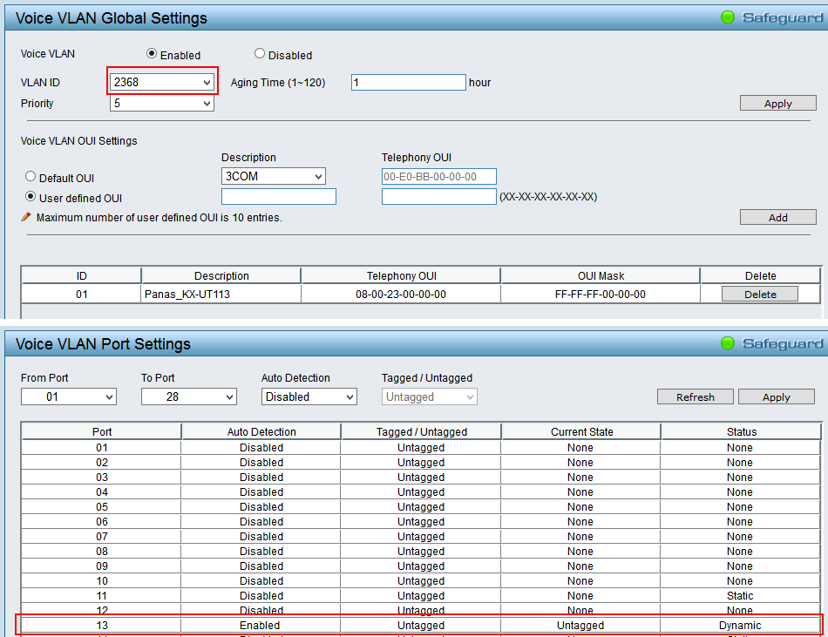Open the VLAN ID dropdown showing 2368
The image size is (828, 637).
(162, 82)
